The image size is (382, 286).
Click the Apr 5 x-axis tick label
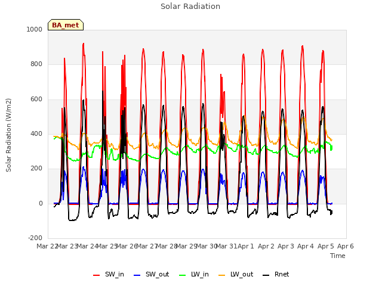(325, 246)
